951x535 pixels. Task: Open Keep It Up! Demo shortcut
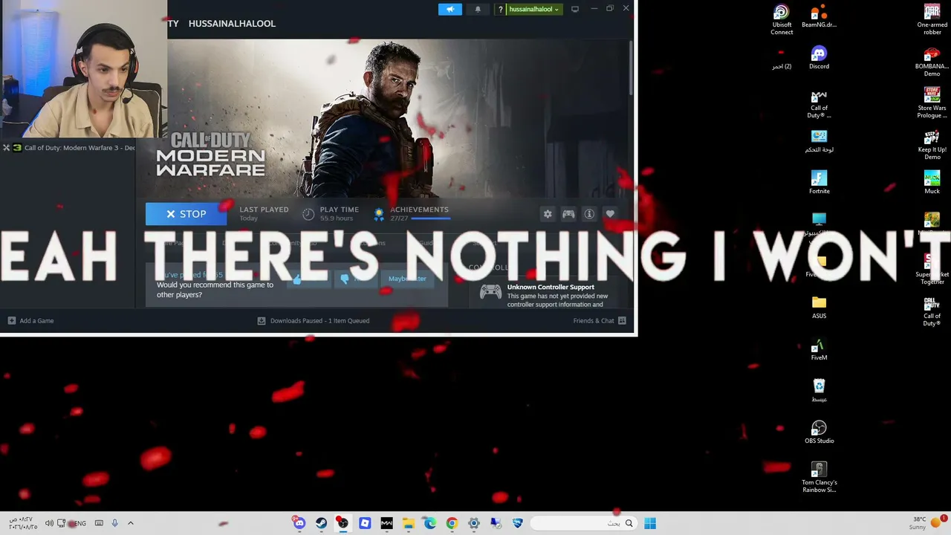[x=932, y=145]
